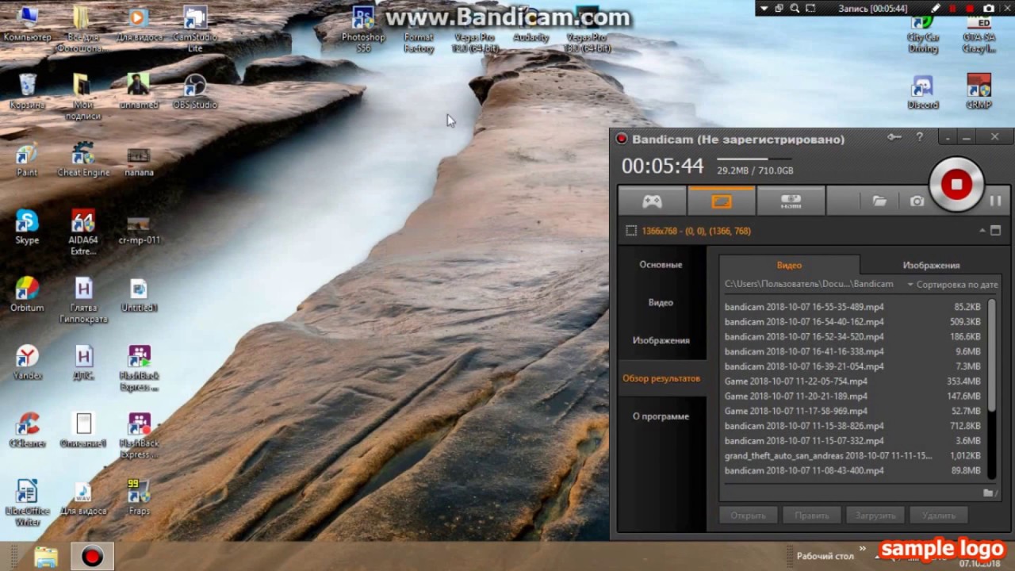This screenshot has height=571, width=1015.
Task: Select Game 2018-10-07 11-17-58-969.mp4
Action: pyautogui.click(x=853, y=411)
